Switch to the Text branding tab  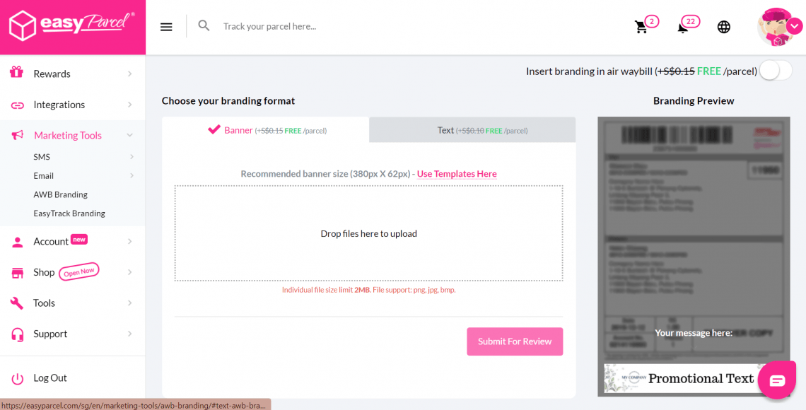pos(472,130)
